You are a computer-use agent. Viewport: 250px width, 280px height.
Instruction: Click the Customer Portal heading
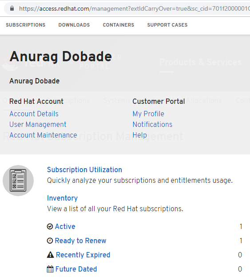pyautogui.click(x=159, y=101)
